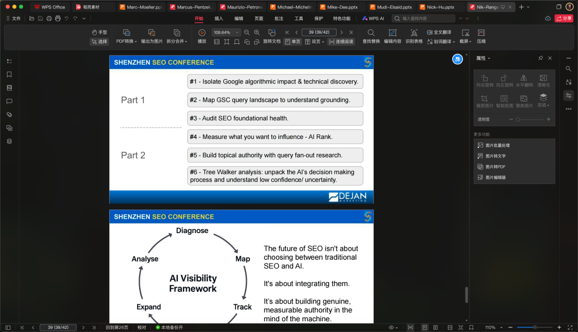Toggle single page layout icon in status bar
The width and height of the screenshot is (578, 332).
(x=424, y=328)
